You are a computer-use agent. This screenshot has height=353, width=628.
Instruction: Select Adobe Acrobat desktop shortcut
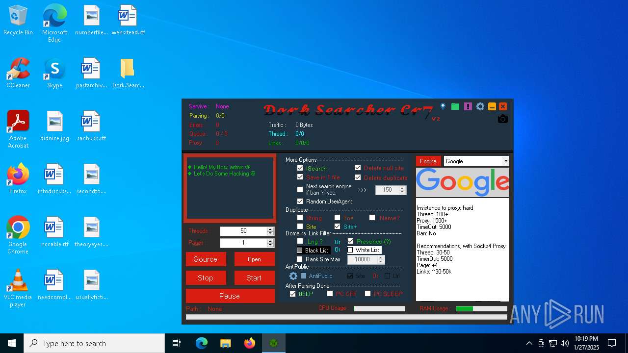point(18,129)
